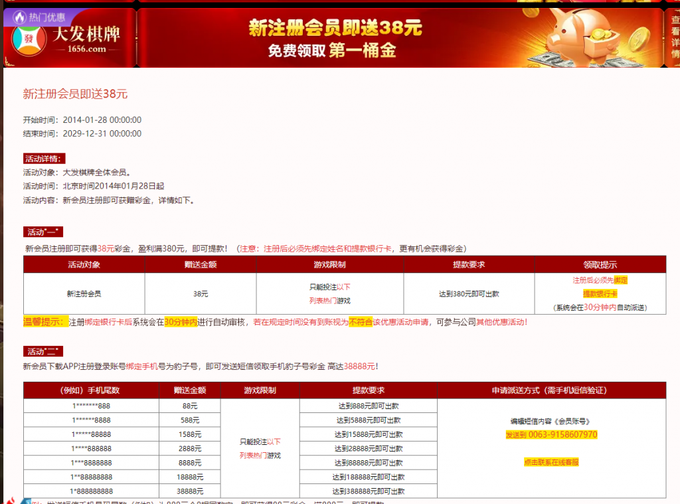
Task: Click the 1****888888 phone row cell
Action: (x=91, y=448)
